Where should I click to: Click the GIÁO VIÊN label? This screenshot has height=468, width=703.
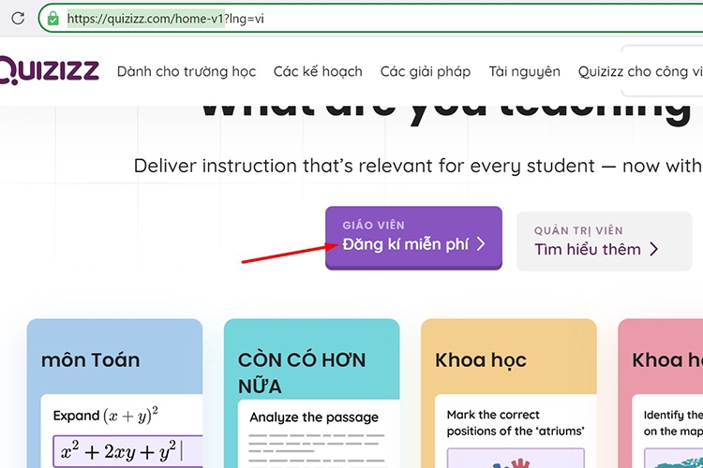click(x=373, y=226)
